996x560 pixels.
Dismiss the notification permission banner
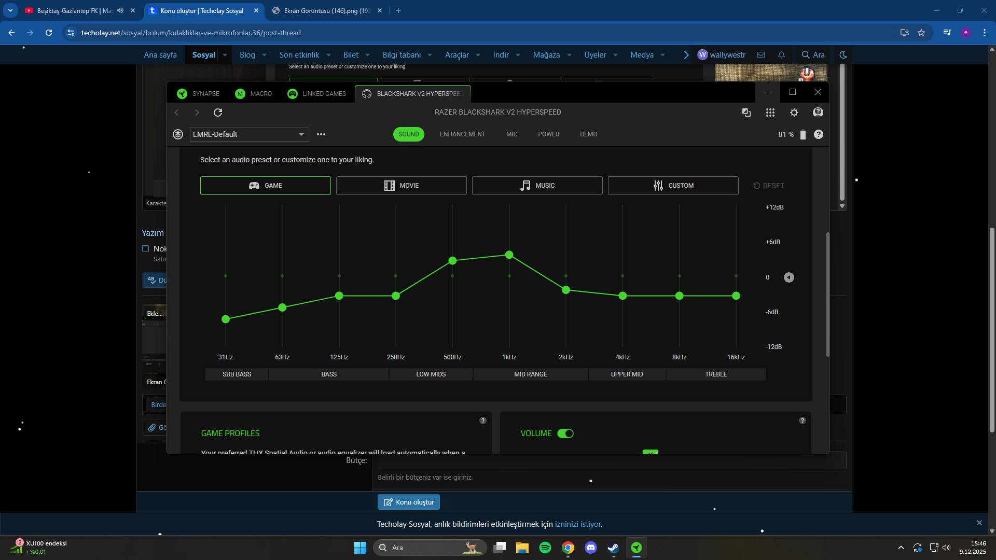(979, 523)
